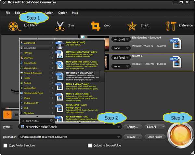Screen dimensions: 195x155
Task: Select Portable Media Player category
Action: [37, 93]
